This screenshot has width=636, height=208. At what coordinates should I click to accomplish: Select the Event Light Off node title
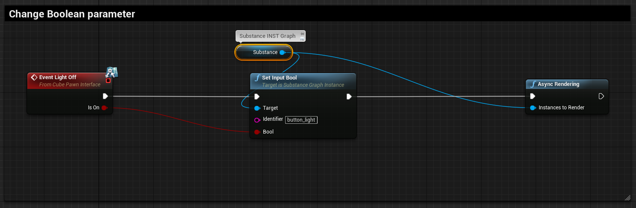pos(58,77)
